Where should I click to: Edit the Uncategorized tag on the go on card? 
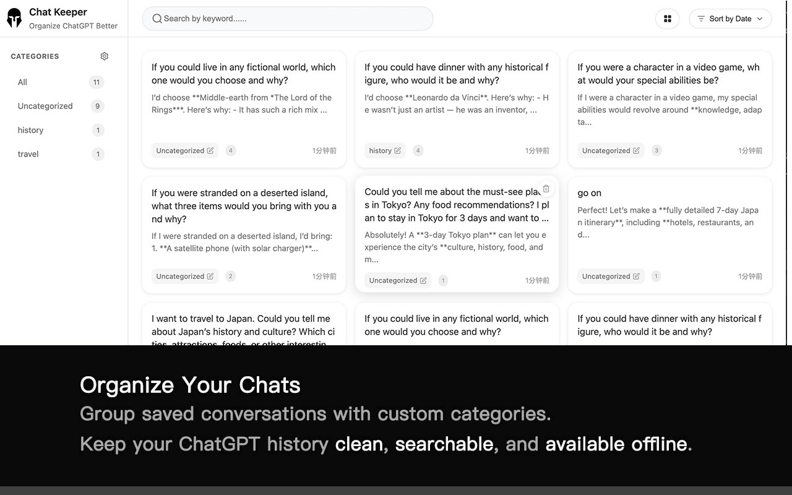pos(638,276)
